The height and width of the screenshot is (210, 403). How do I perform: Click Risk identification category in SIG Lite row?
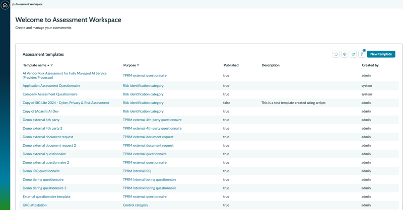[x=143, y=102]
